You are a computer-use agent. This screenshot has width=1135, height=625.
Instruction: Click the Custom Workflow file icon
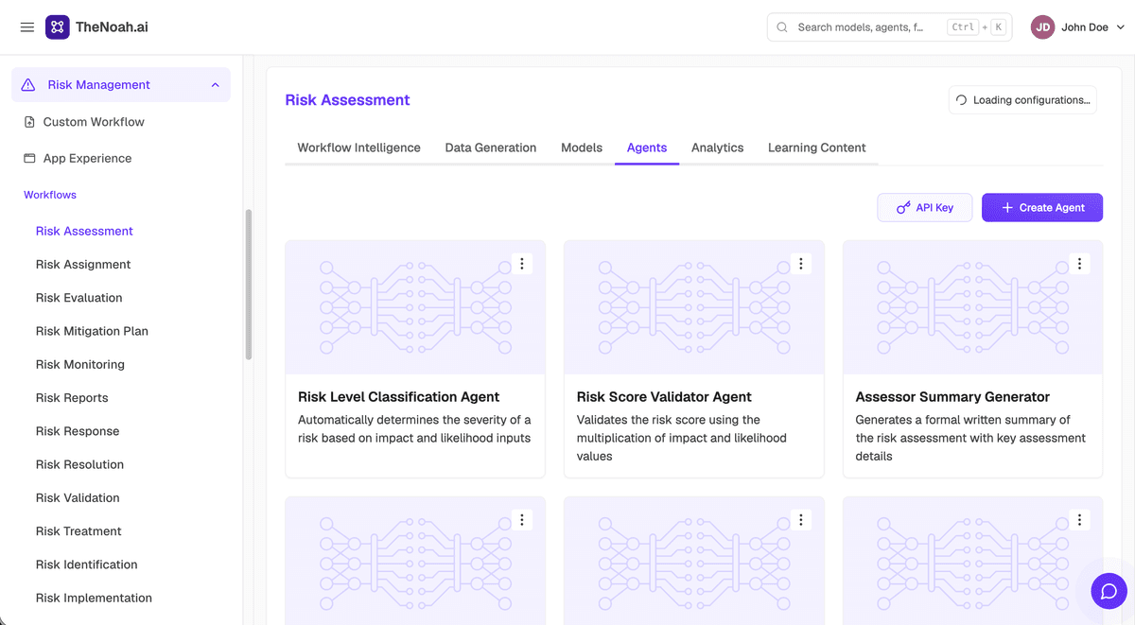(x=29, y=122)
